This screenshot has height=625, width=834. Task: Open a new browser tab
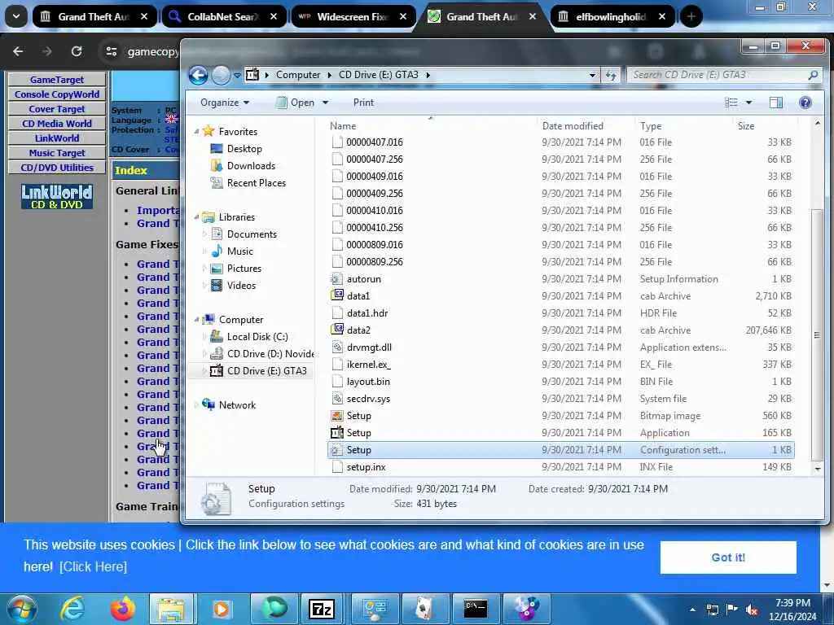691,16
